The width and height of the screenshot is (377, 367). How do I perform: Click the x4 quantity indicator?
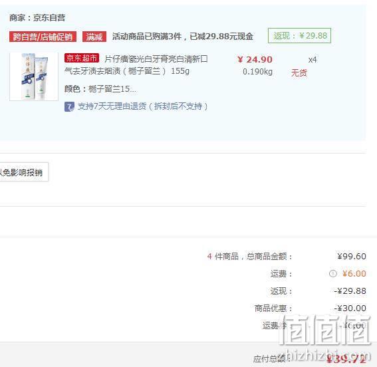pos(313,60)
